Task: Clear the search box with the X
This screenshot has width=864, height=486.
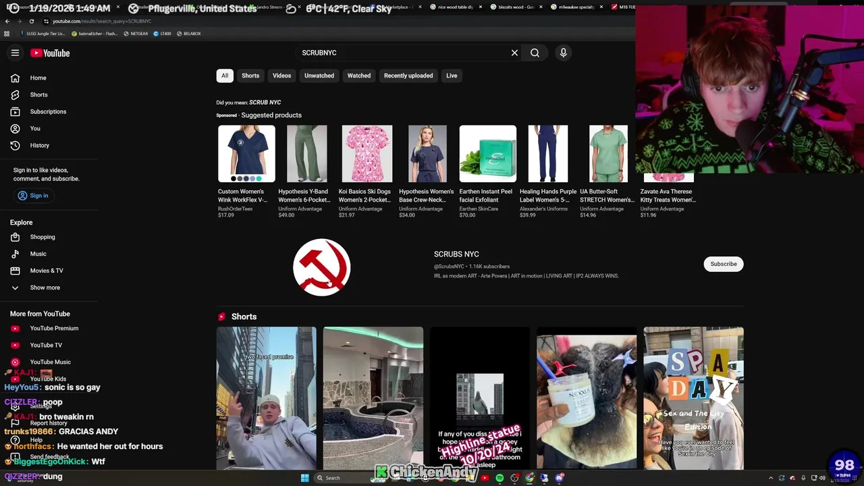Action: (x=514, y=53)
